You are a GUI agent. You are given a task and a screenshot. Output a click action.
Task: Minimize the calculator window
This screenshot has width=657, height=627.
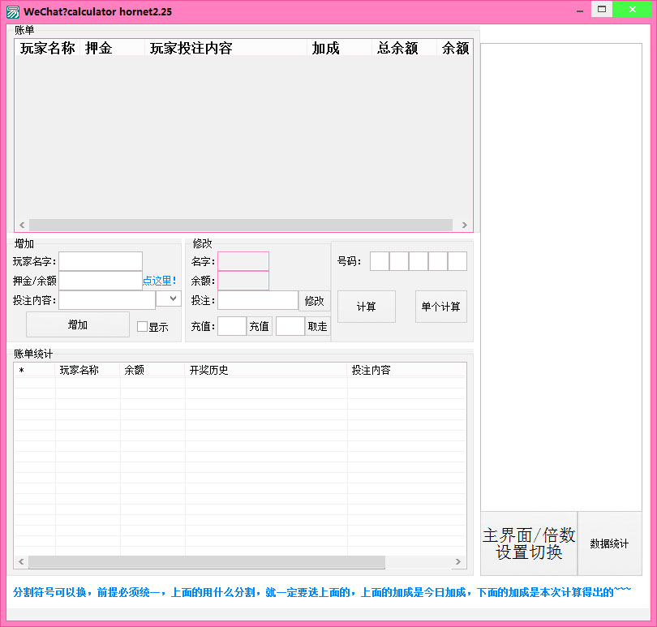click(580, 10)
